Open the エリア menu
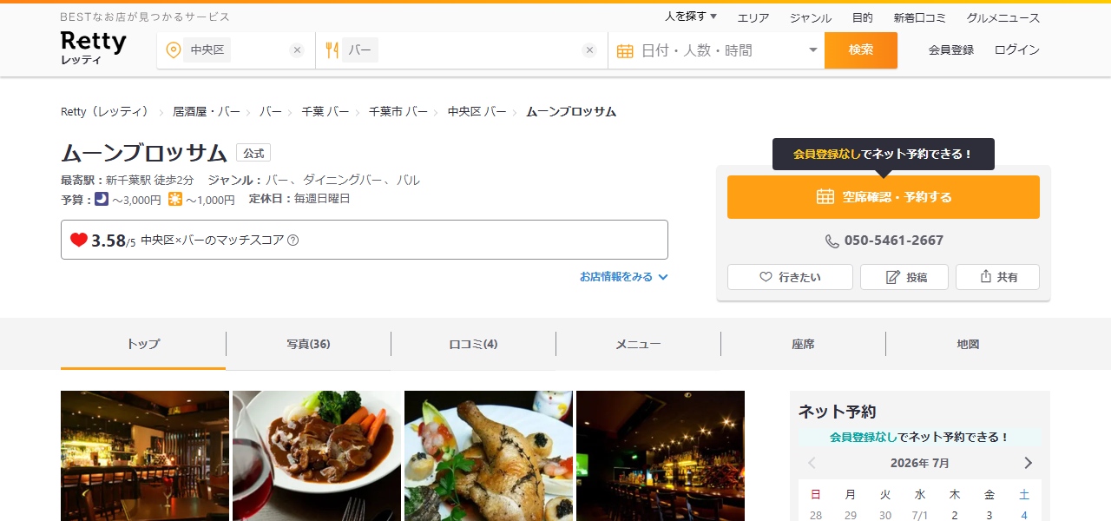The height and width of the screenshot is (521, 1111). coord(753,17)
